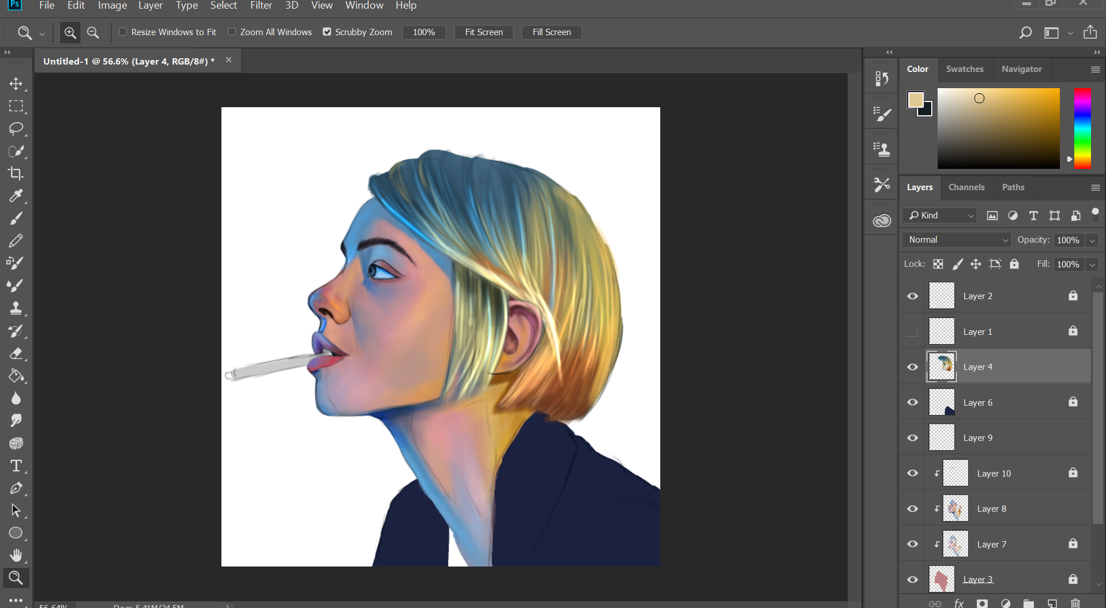This screenshot has height=608, width=1106.
Task: Select the Eyedropper tool
Action: [16, 196]
